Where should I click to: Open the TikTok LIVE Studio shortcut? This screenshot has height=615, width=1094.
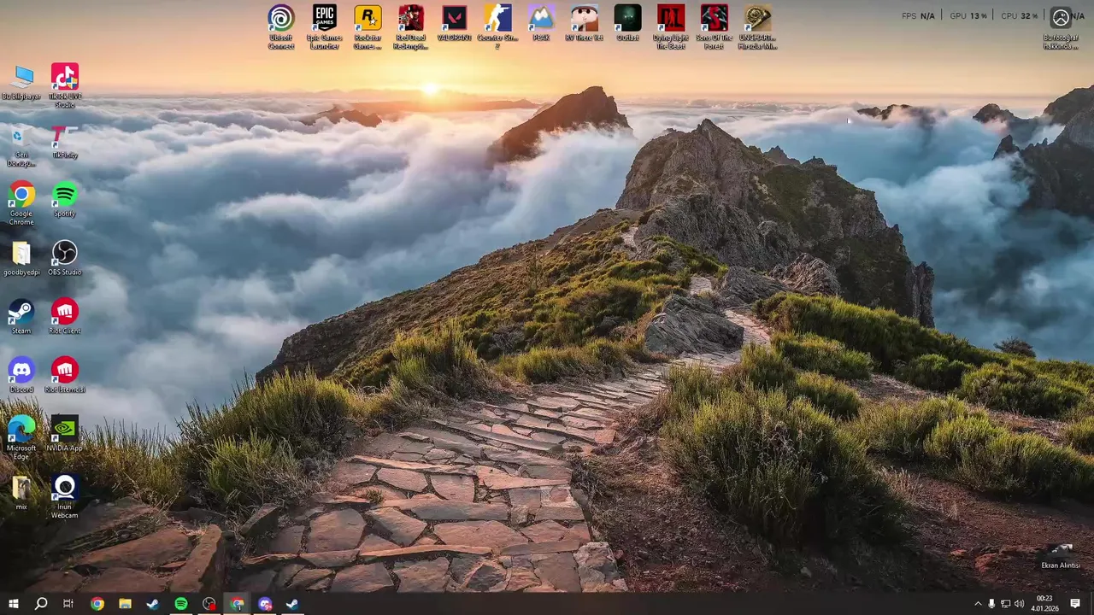(x=65, y=86)
